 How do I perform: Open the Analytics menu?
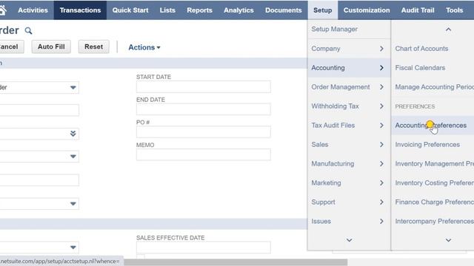[238, 10]
